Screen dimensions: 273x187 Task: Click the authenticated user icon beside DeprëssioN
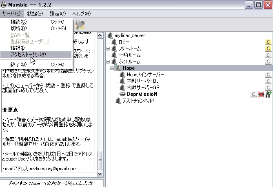point(268,95)
